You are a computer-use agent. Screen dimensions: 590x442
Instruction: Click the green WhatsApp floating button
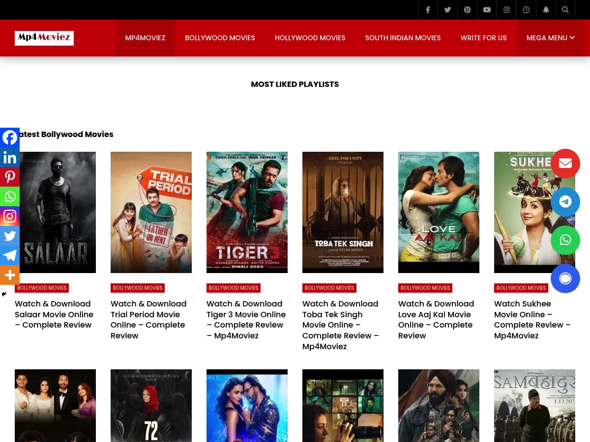click(565, 240)
